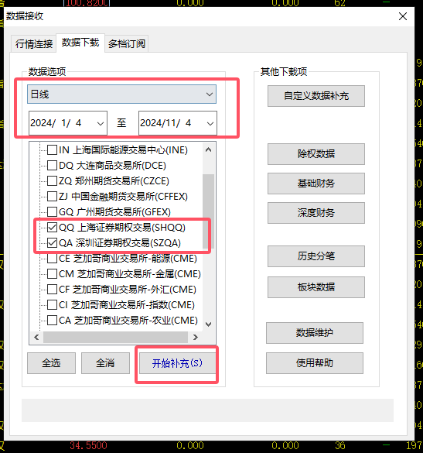The image size is (423, 453).
Task: Open 使用帮助
Action: [x=315, y=363]
